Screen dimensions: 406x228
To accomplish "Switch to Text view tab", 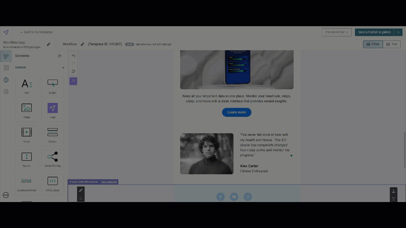I will [392, 44].
